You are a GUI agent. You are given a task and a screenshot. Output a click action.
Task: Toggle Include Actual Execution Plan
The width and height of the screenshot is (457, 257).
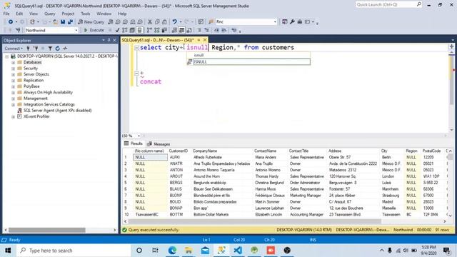pos(149,30)
